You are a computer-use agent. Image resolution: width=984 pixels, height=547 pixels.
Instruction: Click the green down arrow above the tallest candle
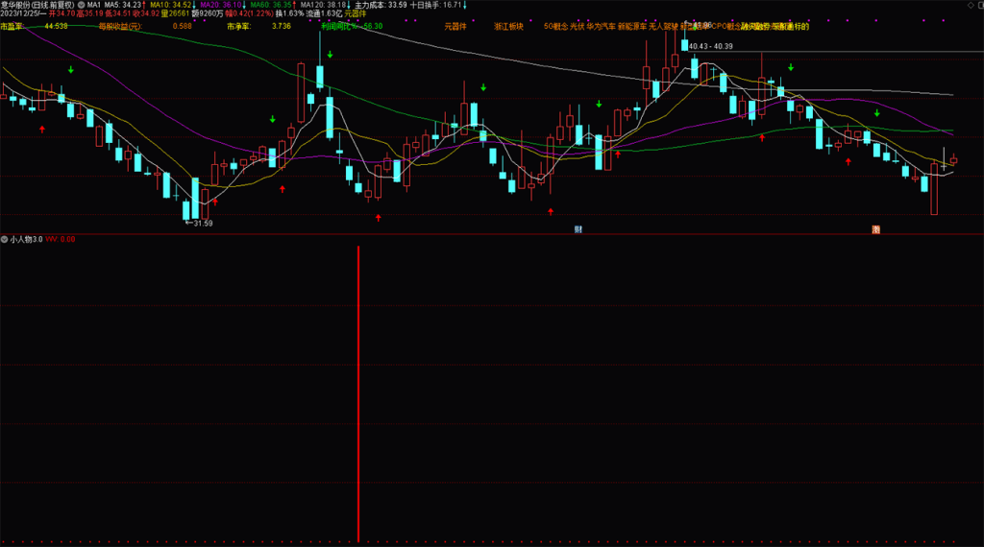click(x=330, y=54)
